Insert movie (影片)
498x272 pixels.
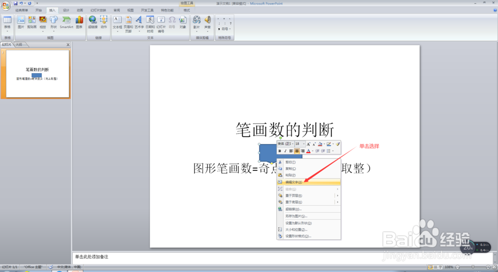tap(197, 24)
